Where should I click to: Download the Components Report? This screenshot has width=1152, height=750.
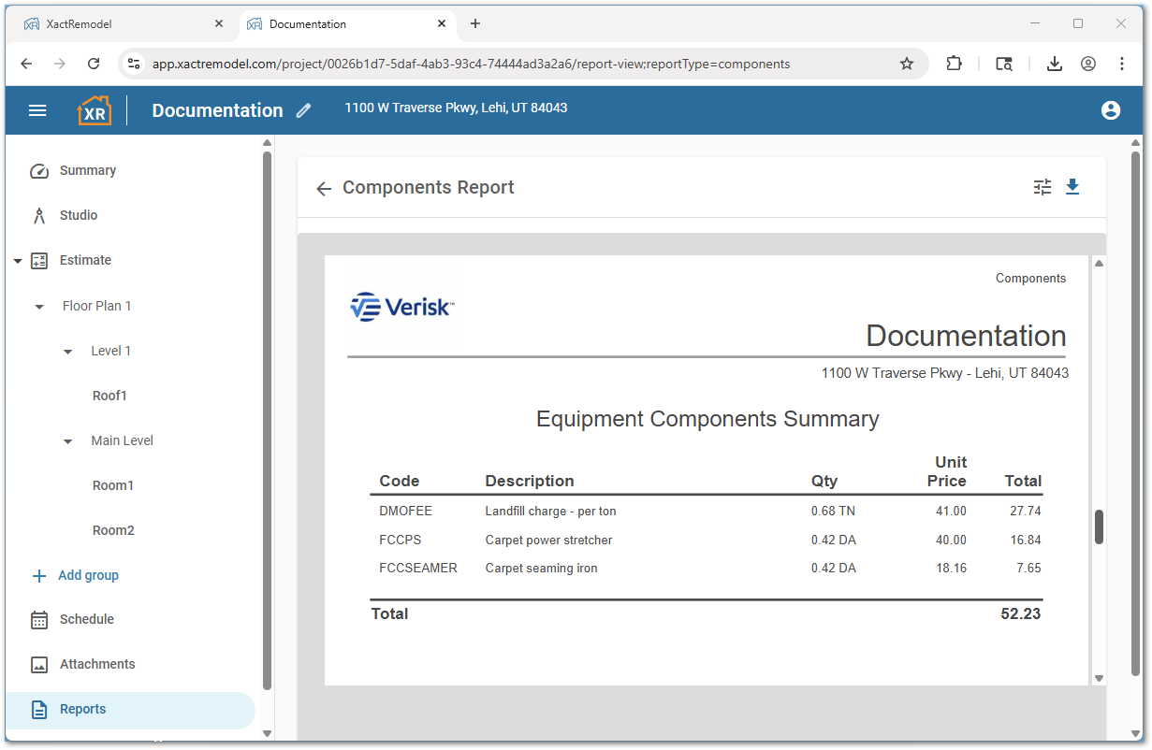coord(1072,187)
